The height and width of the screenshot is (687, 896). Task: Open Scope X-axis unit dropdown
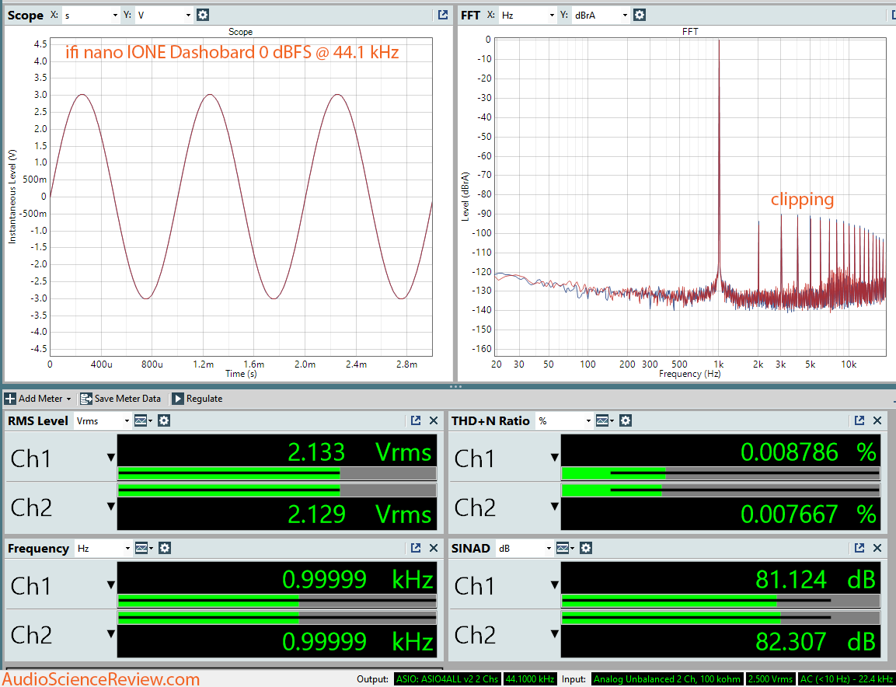tap(91, 15)
